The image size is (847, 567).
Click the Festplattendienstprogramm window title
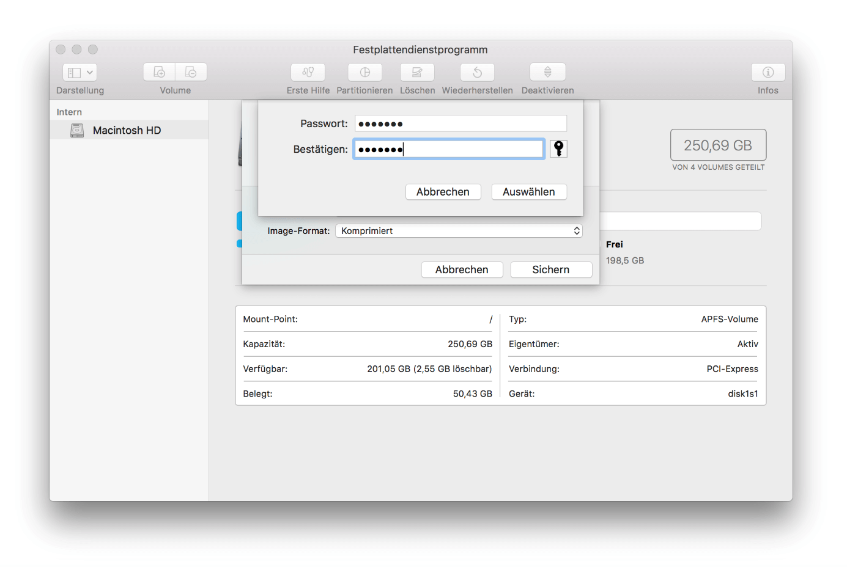420,49
